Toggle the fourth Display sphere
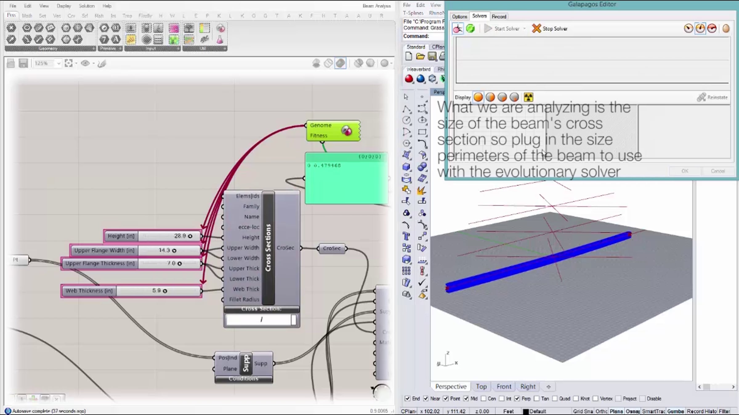The height and width of the screenshot is (415, 739). [514, 97]
